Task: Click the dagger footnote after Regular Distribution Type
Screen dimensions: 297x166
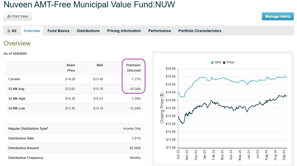Action: tap(47, 128)
